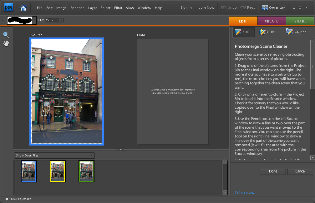Open the View menu
Image resolution: width=315 pixels, height=203 pixels.
130,8
